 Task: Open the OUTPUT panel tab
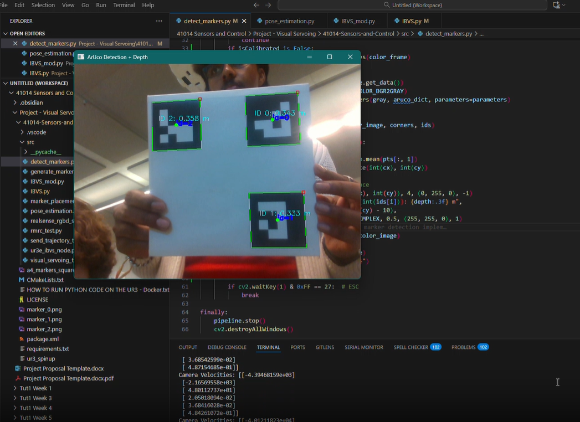188,347
